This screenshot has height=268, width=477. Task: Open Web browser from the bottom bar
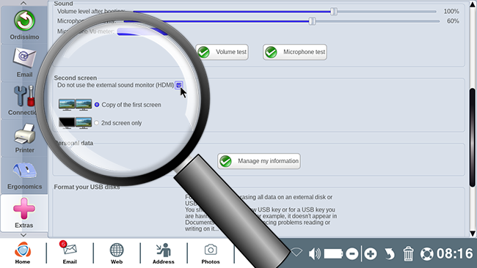coord(117,253)
